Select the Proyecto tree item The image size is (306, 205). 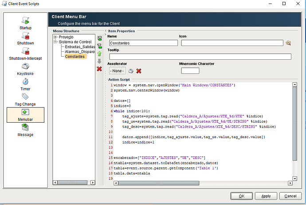(x=66, y=37)
